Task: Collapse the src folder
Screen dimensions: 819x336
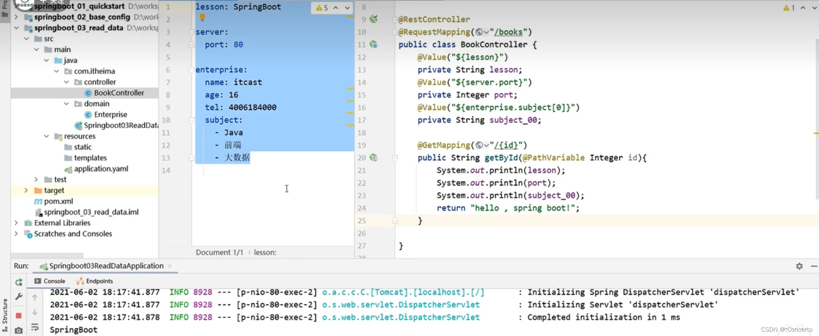Action: point(26,39)
